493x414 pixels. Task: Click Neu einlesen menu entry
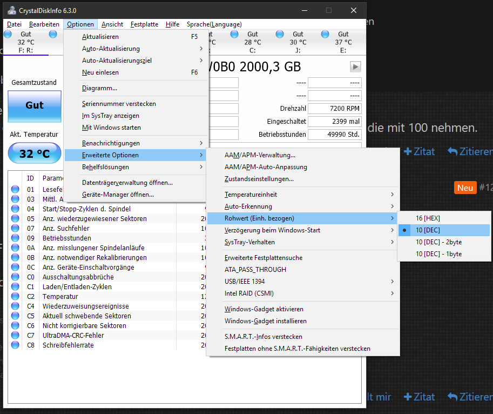click(x=136, y=72)
